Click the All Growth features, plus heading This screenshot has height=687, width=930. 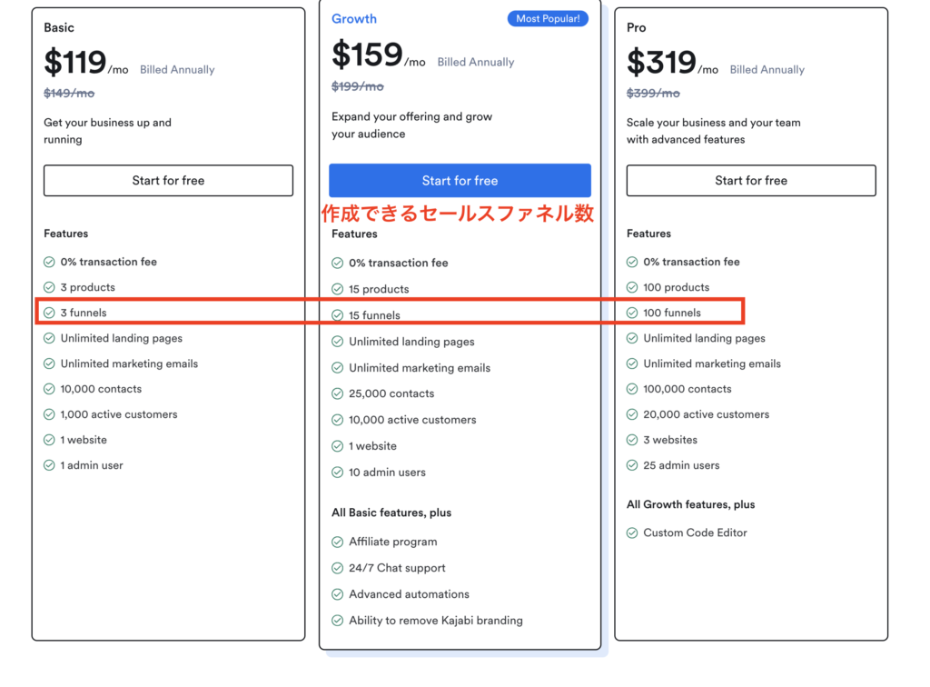click(x=691, y=504)
